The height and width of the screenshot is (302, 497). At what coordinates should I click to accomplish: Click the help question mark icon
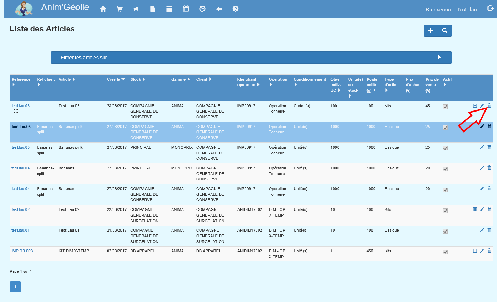(236, 9)
